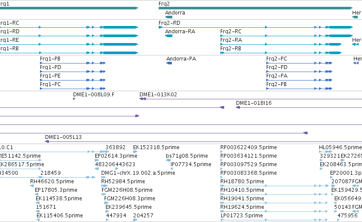Viewport: 362px width, 222px height.
Task: Select the DME1-013K02 clone label
Action: [x=158, y=95]
